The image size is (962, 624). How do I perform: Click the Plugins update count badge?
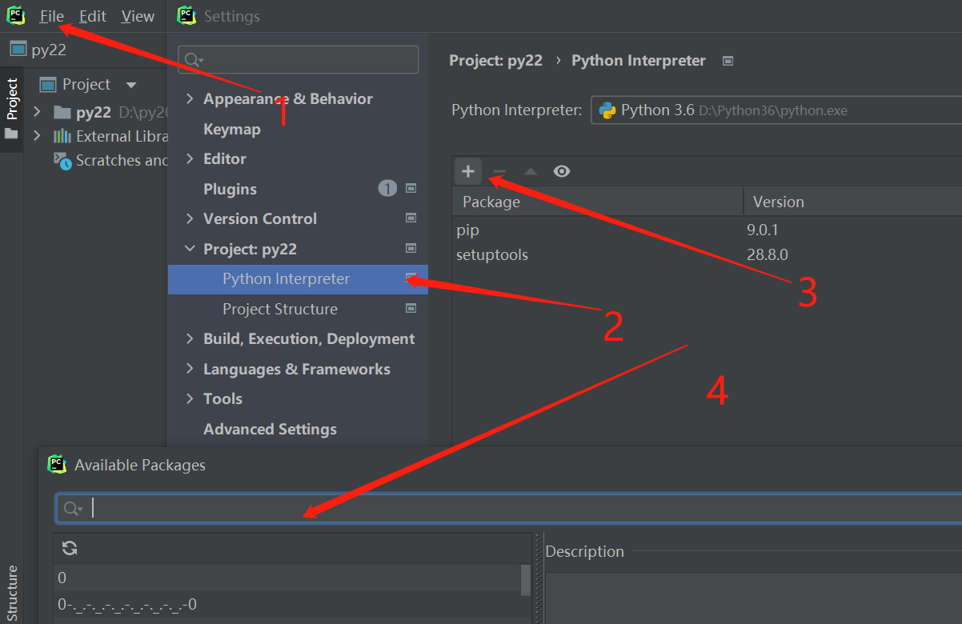coord(387,189)
